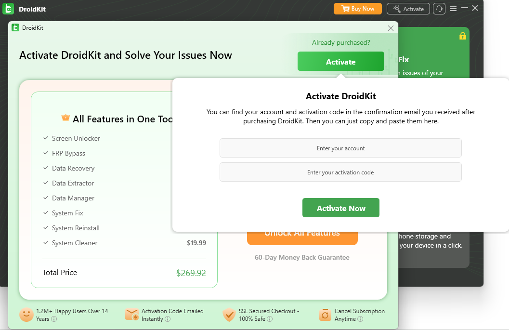Click info icon next to Cancel Subscription Anytime
Image resolution: width=509 pixels, height=330 pixels.
tap(360, 319)
